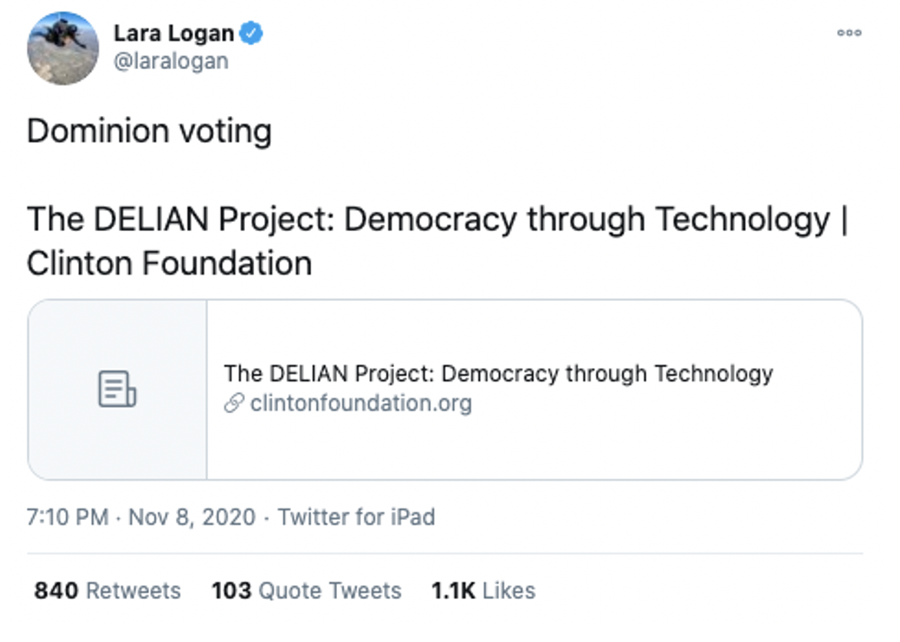Open the link card title 'The DELIAN Project'
Image resolution: width=900 pixels, height=642 pixels.
tap(498, 373)
